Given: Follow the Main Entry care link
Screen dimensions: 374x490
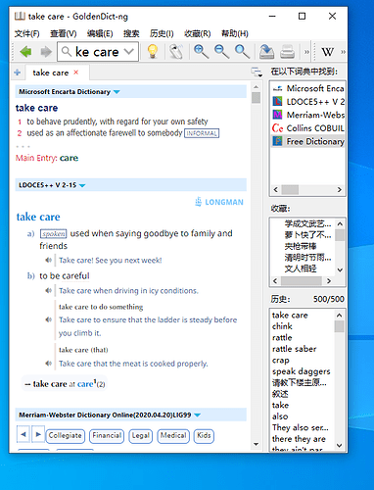Looking at the screenshot, I should point(69,158).
